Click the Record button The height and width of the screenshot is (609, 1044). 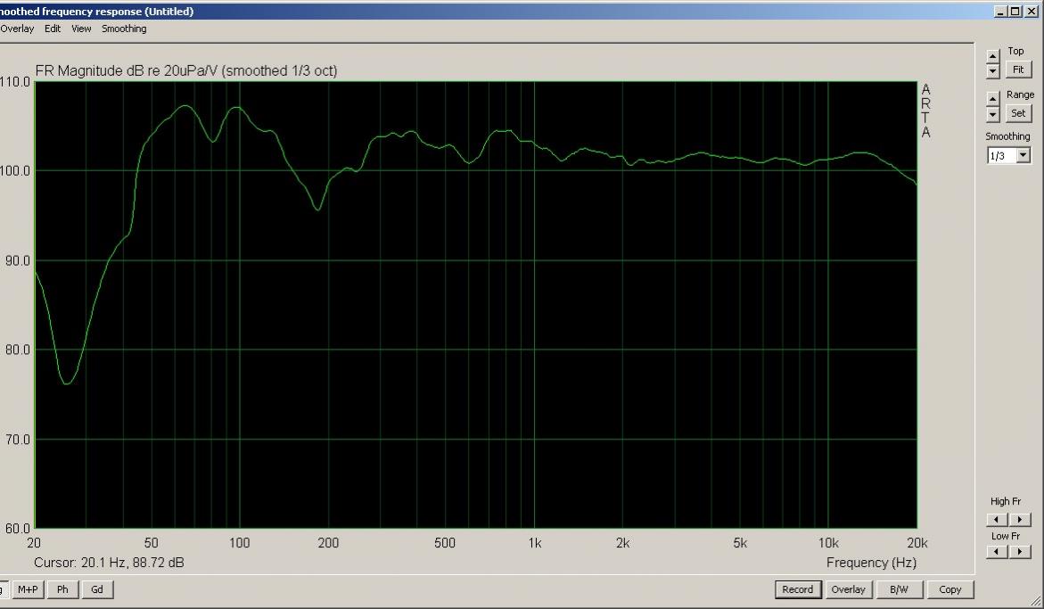798,589
